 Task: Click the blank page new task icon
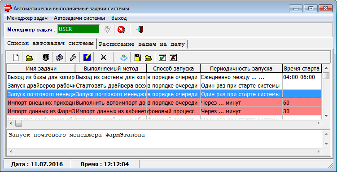tap(16, 57)
